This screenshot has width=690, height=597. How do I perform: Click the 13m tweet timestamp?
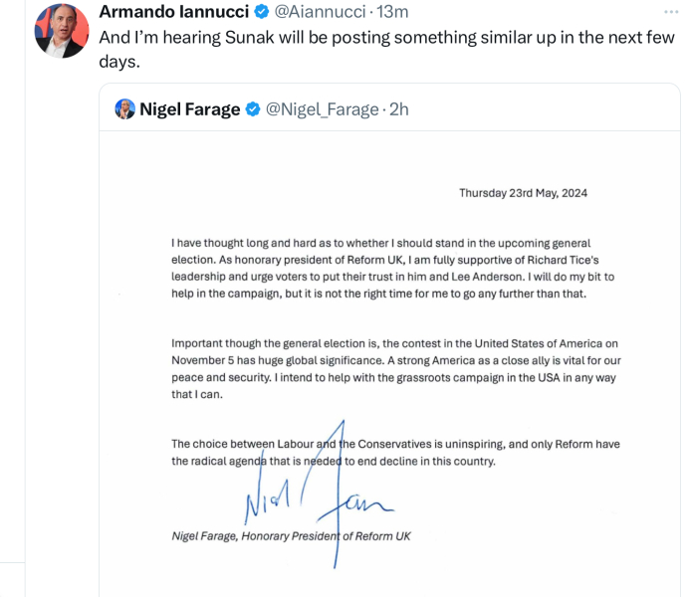(x=391, y=12)
